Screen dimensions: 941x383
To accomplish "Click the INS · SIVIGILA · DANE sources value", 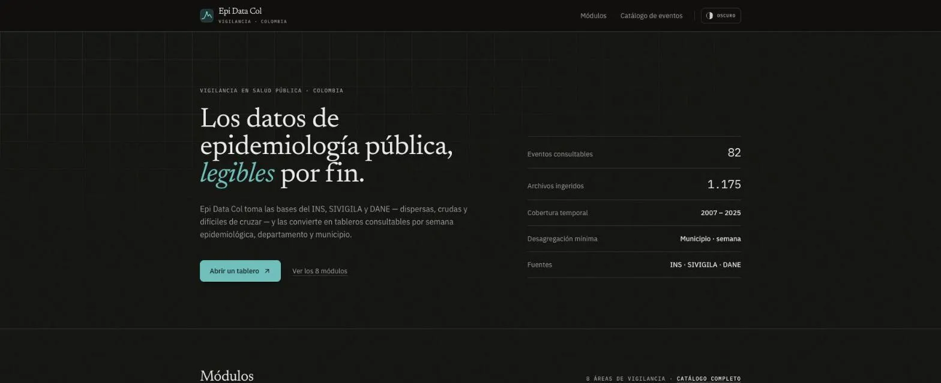I will [x=705, y=264].
